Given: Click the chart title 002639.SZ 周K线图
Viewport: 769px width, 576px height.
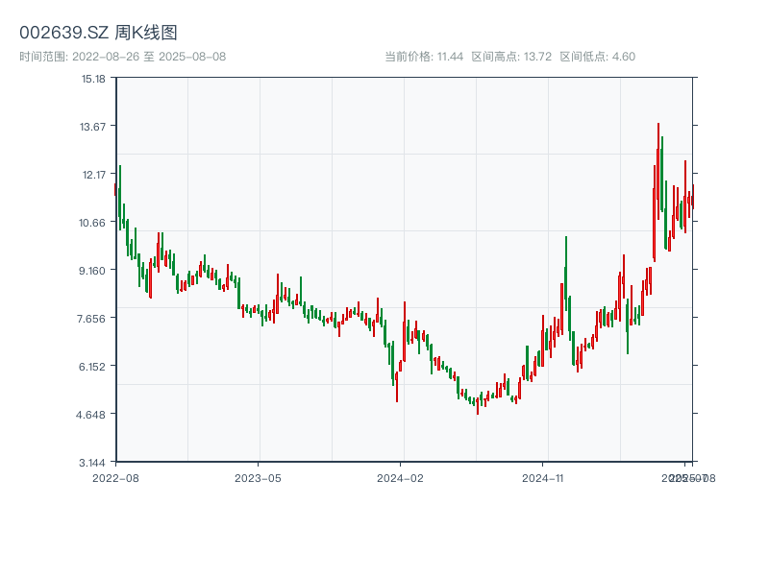Looking at the screenshot, I should click(x=98, y=33).
